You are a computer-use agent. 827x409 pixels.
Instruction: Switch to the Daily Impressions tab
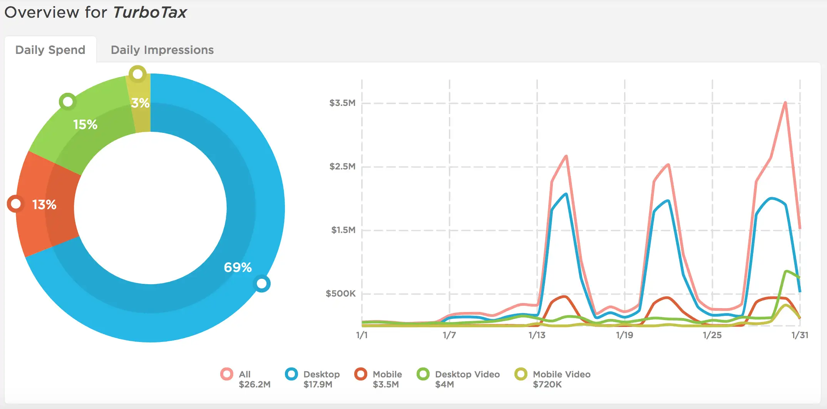[x=162, y=50]
